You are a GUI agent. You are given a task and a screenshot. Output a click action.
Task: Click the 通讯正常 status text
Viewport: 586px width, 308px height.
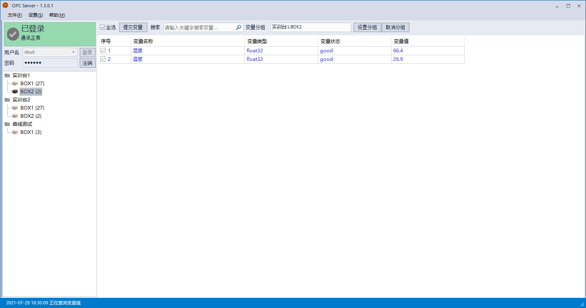[31, 38]
